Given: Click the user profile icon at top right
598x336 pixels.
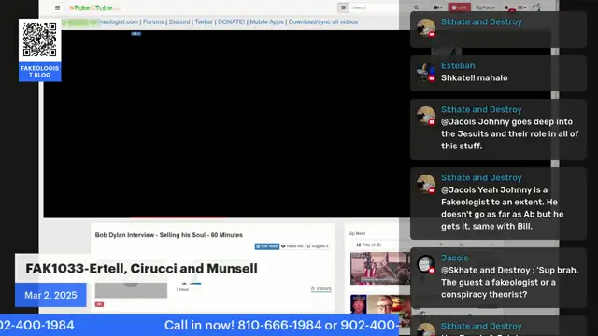Looking at the screenshot, I should coord(537,7).
